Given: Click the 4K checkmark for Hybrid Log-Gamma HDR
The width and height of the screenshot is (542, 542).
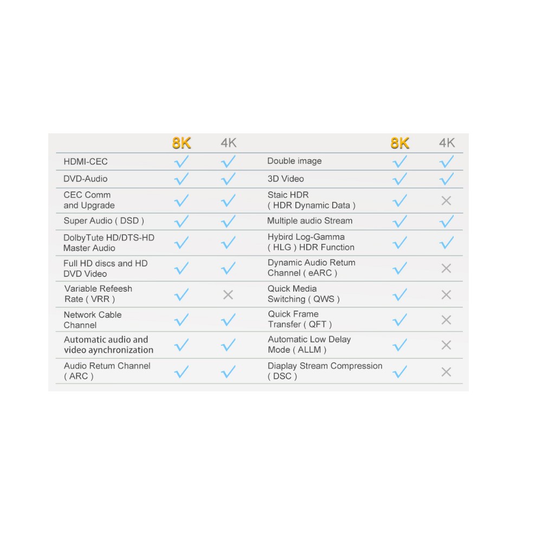Looking at the screenshot, I should pyautogui.click(x=446, y=243).
